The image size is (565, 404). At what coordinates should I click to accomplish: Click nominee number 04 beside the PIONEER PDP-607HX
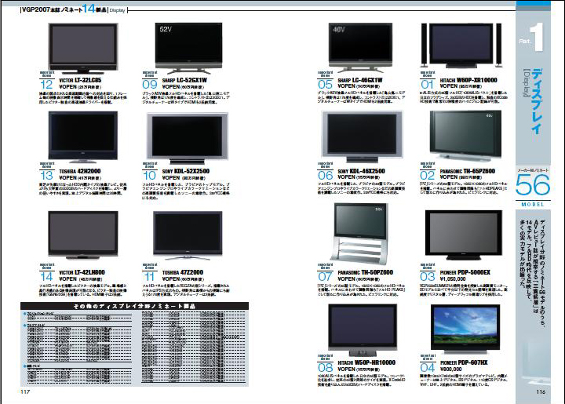428,368
